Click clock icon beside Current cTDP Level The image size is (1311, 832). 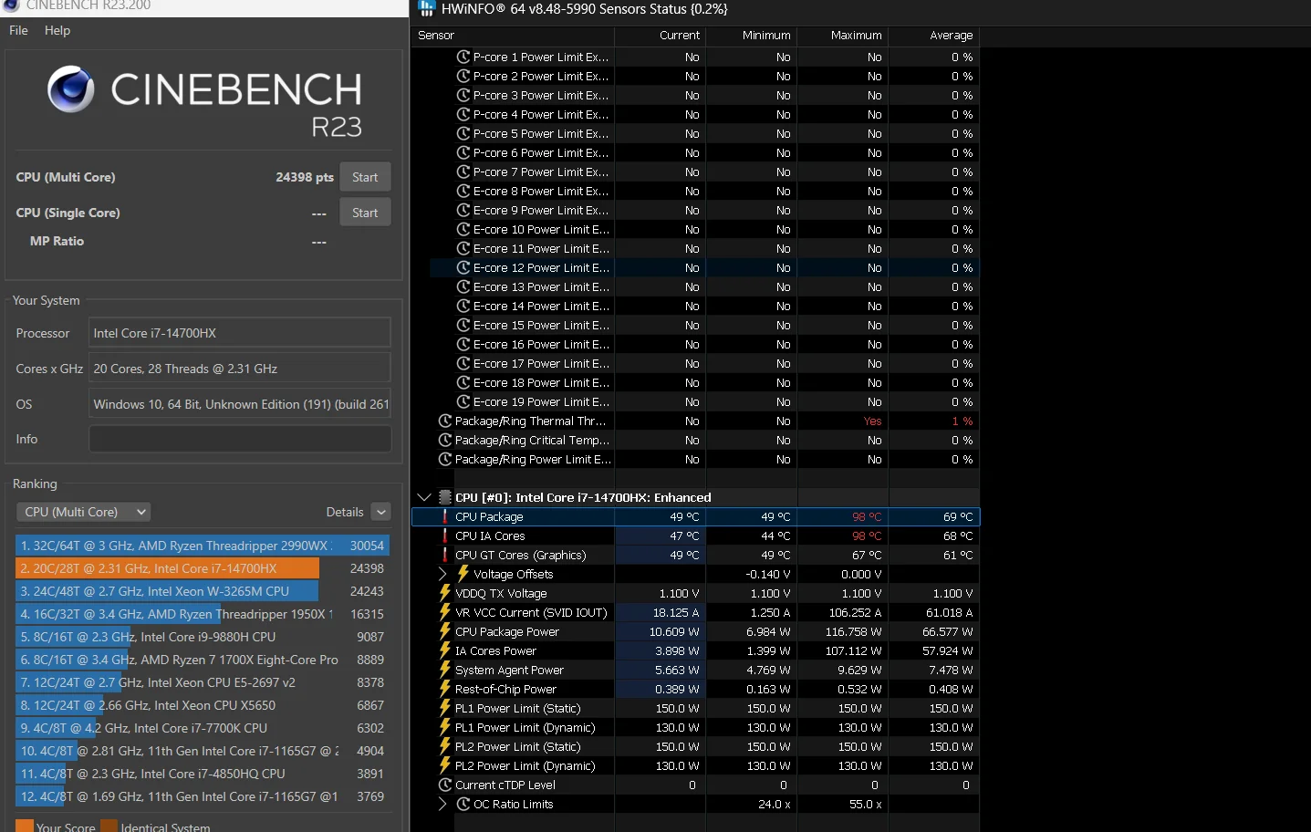point(445,785)
